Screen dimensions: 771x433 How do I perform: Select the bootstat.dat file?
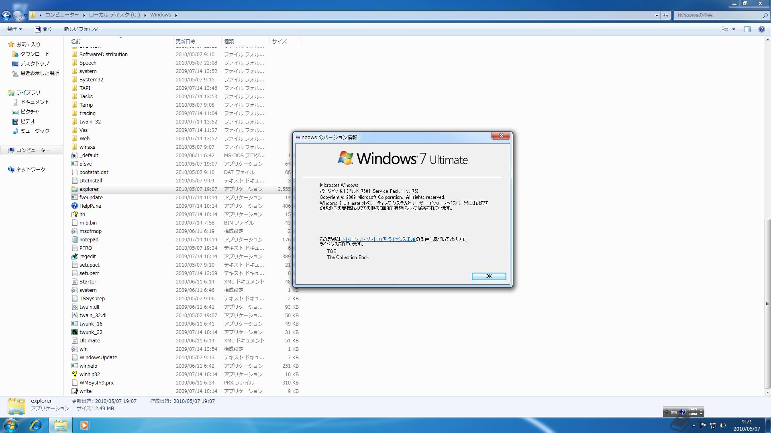(94, 172)
